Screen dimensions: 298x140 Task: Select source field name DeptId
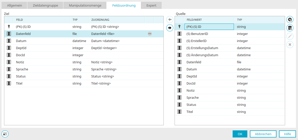(x=192, y=76)
